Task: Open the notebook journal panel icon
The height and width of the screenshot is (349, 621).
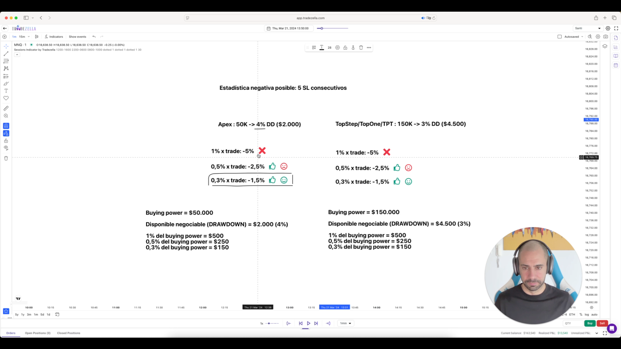Action: (616, 56)
